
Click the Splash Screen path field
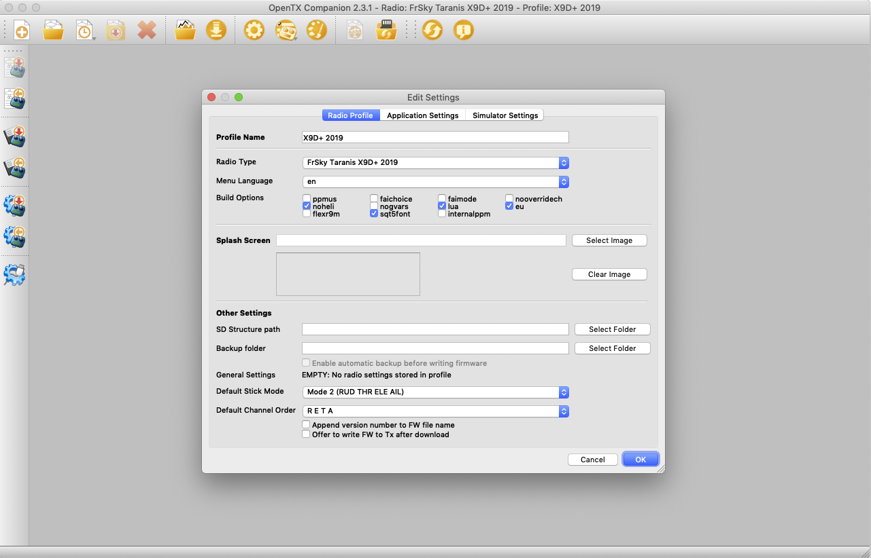tap(421, 240)
